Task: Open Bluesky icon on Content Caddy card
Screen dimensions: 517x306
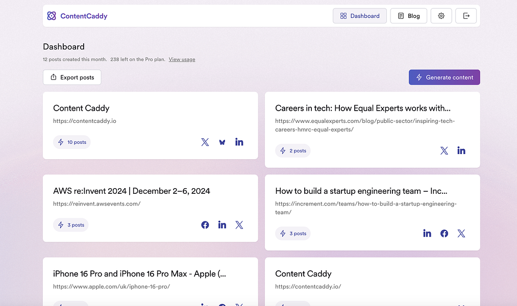Action: click(x=222, y=142)
